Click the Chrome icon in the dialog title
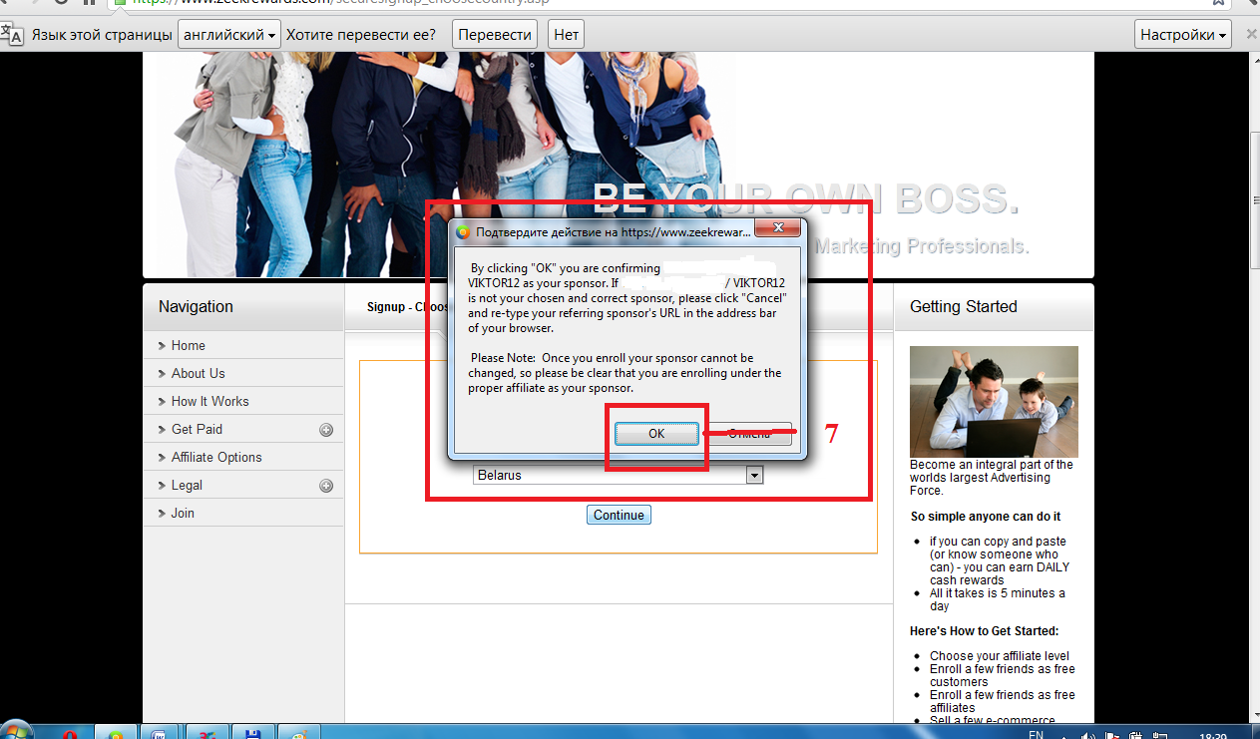 pyautogui.click(x=463, y=232)
